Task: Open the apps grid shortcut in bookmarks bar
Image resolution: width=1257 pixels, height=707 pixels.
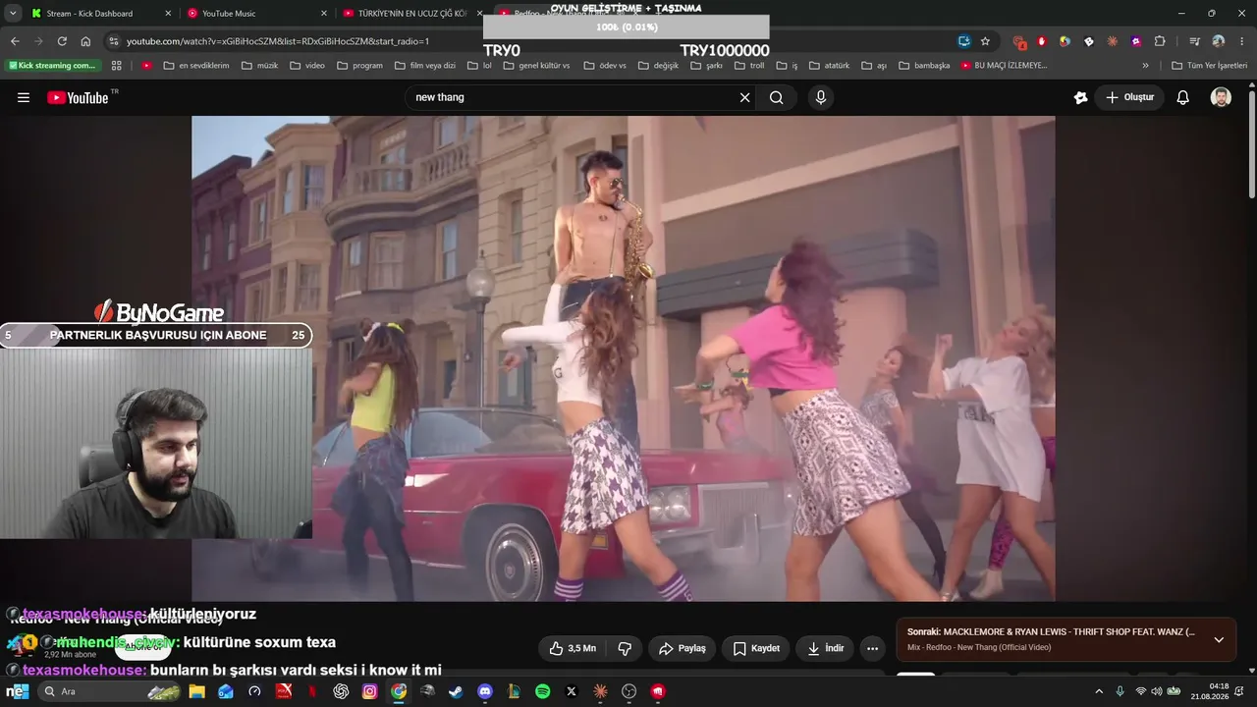Action: point(117,66)
